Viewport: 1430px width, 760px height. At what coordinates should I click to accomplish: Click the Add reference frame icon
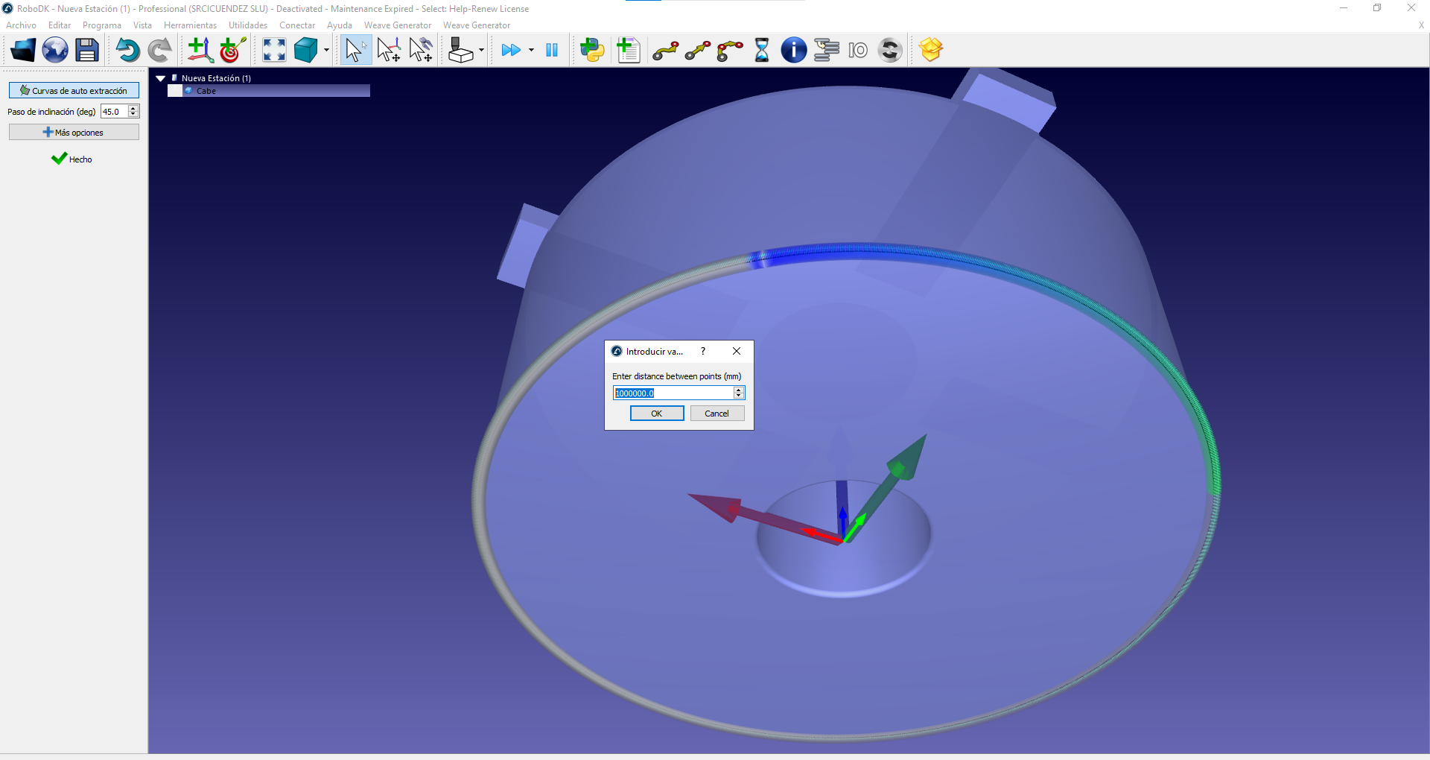pos(200,50)
